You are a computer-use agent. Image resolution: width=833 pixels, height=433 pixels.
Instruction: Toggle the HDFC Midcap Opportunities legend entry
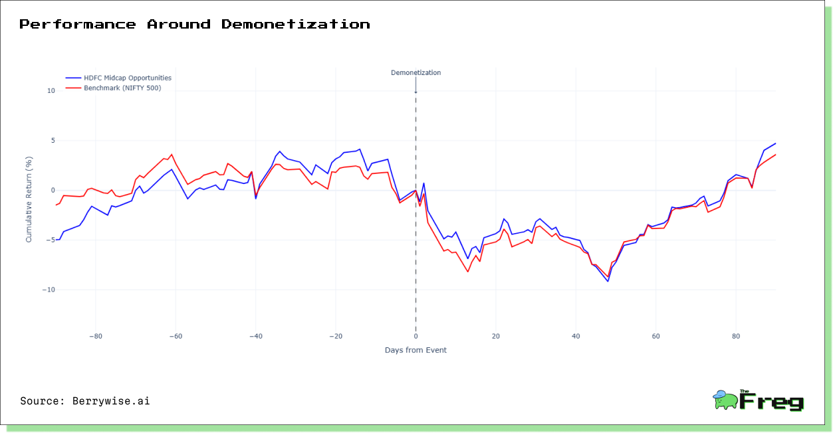(x=118, y=78)
